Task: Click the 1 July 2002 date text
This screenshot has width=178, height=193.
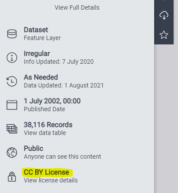Action: 52,101
